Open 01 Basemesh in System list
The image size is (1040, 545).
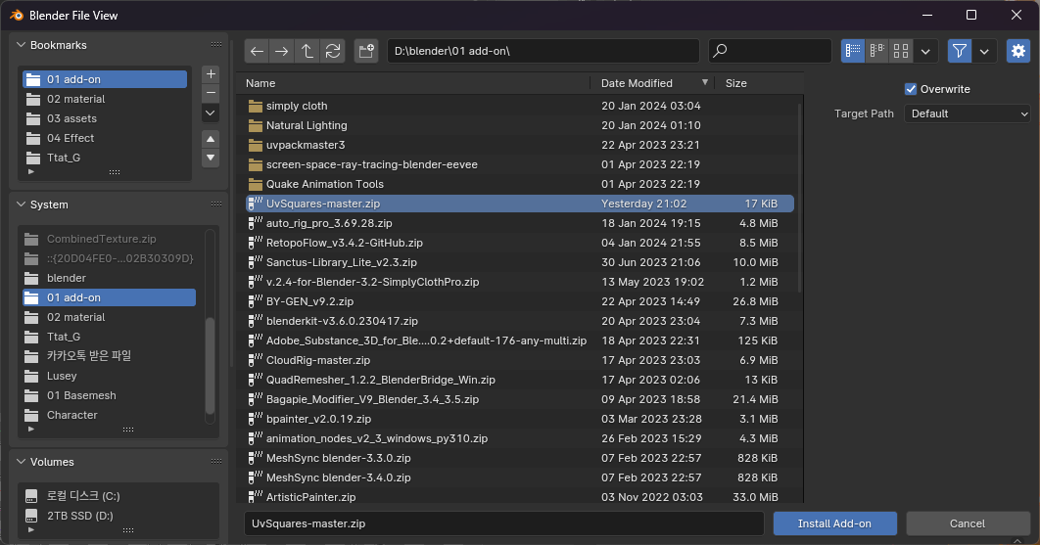[x=110, y=395]
